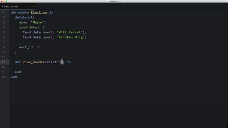
Task: Click the closing bracket ], on line 7
Action: pyautogui.click(x=21, y=42)
